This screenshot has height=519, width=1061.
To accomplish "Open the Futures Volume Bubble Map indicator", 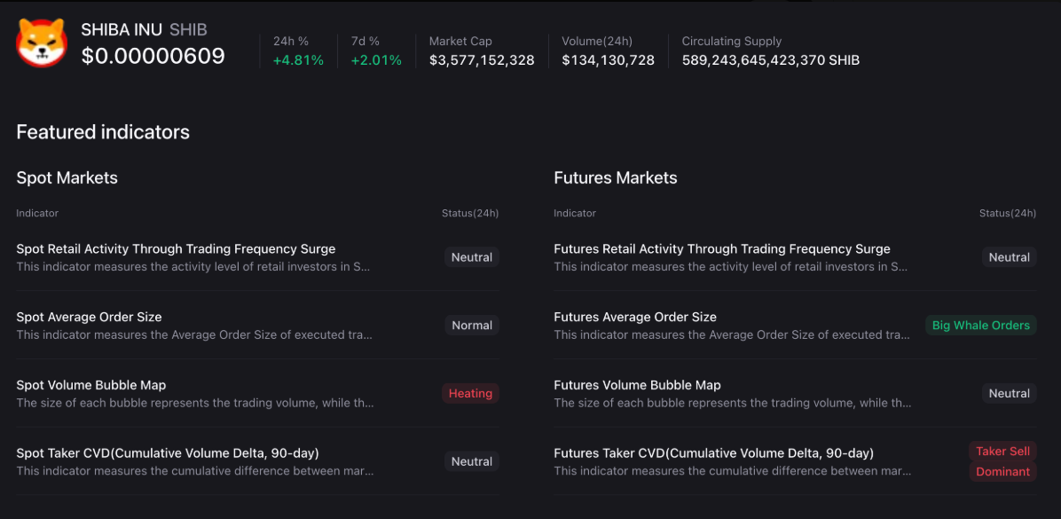I will [x=637, y=384].
